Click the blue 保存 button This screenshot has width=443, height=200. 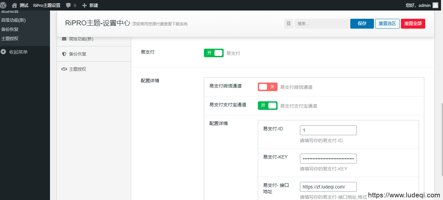click(362, 24)
